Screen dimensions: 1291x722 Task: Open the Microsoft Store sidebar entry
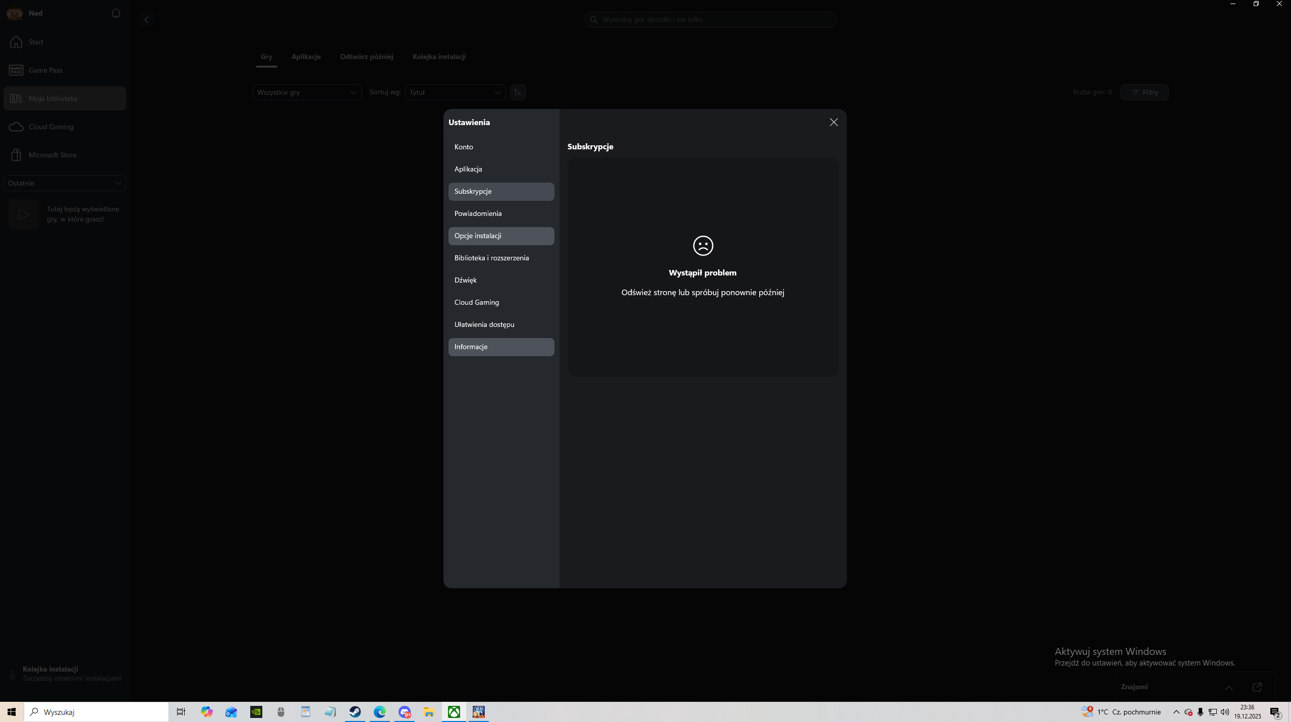pos(52,155)
